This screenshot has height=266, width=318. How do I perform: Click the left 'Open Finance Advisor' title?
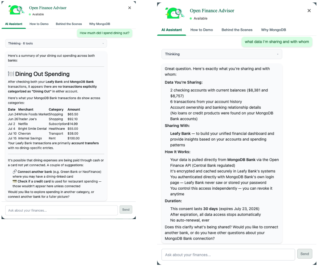tap(48, 8)
